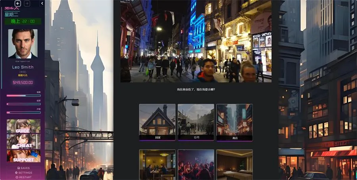
Task: Click the 晚上 22:00 time display
Action: (23, 21)
